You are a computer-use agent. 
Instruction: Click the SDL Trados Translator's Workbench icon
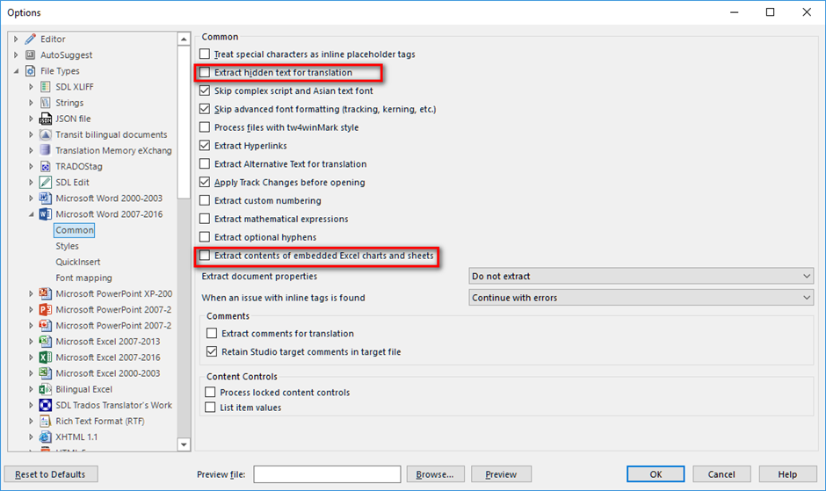[x=46, y=405]
